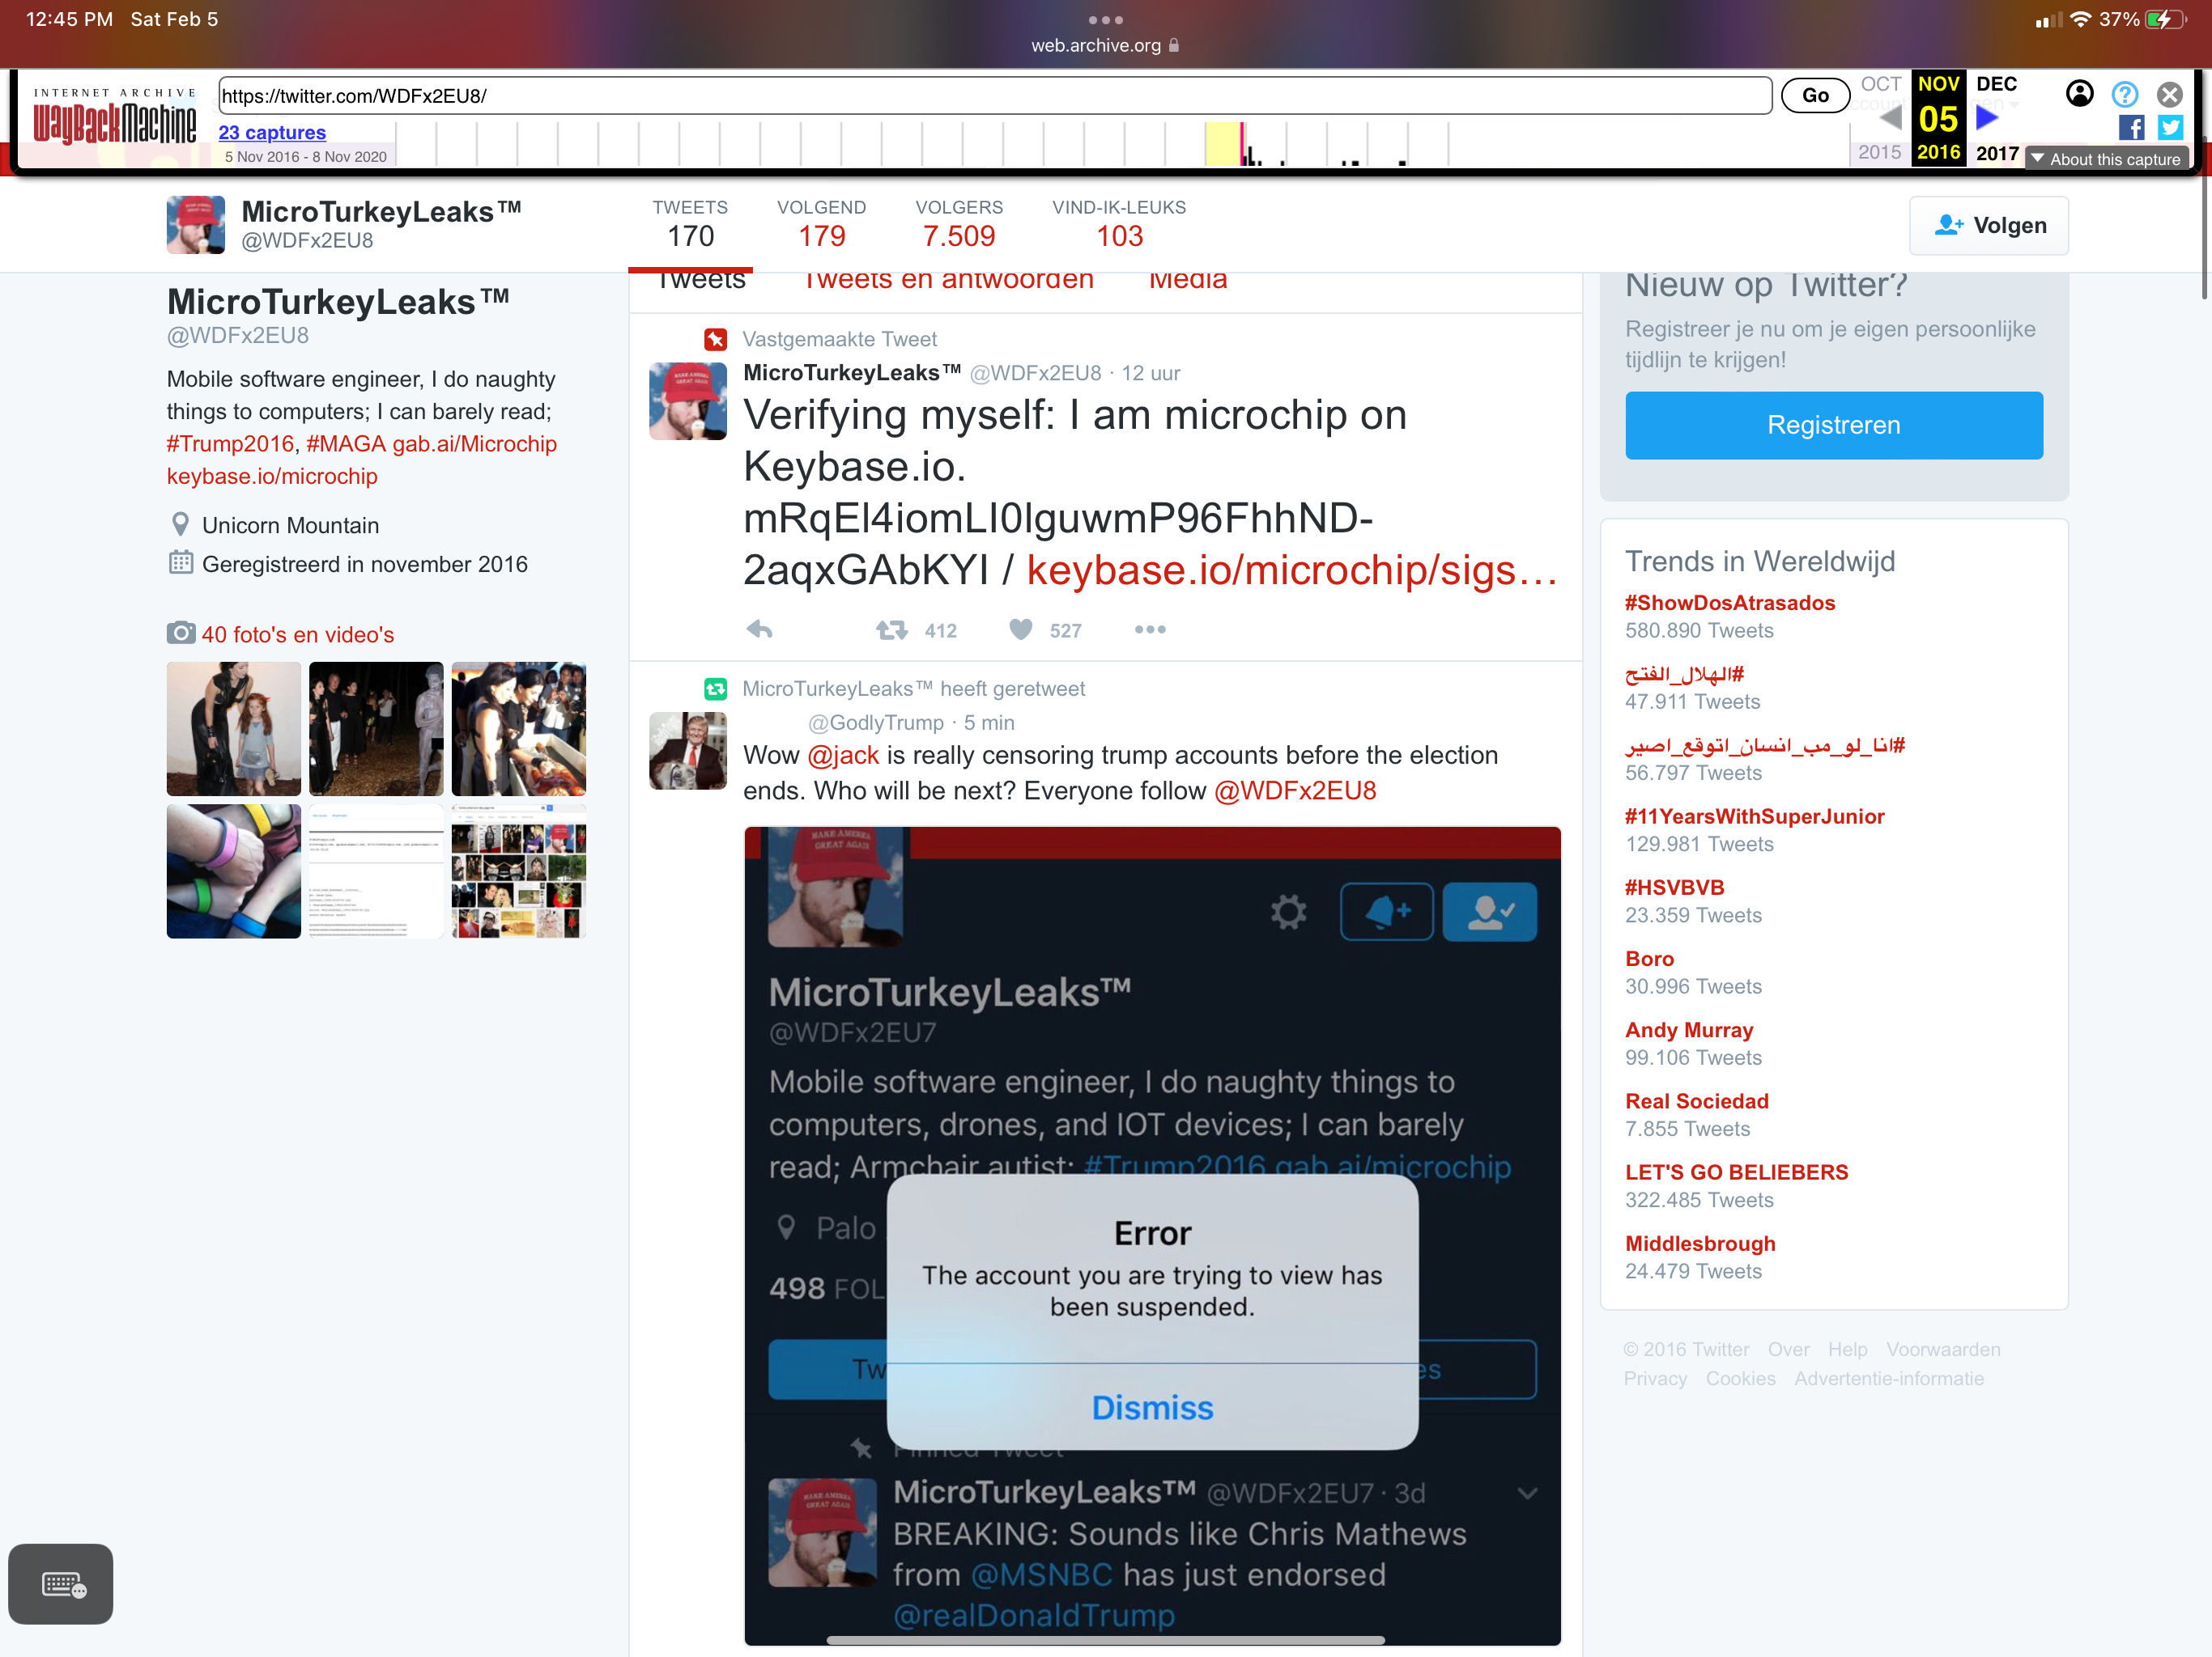Open keybase.io/microchip link in bio

(272, 476)
